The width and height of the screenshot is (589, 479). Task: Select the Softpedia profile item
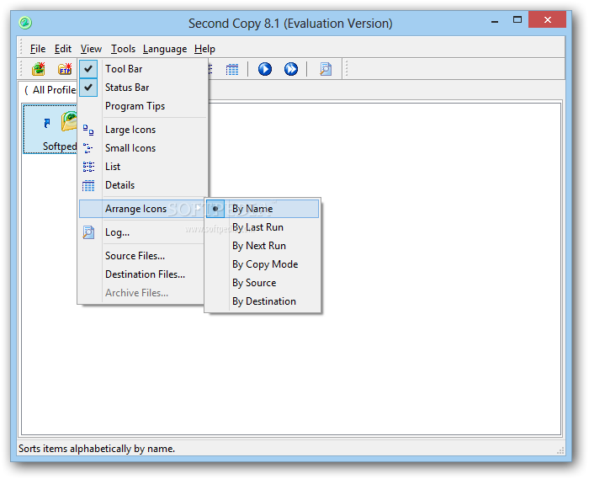[50, 129]
